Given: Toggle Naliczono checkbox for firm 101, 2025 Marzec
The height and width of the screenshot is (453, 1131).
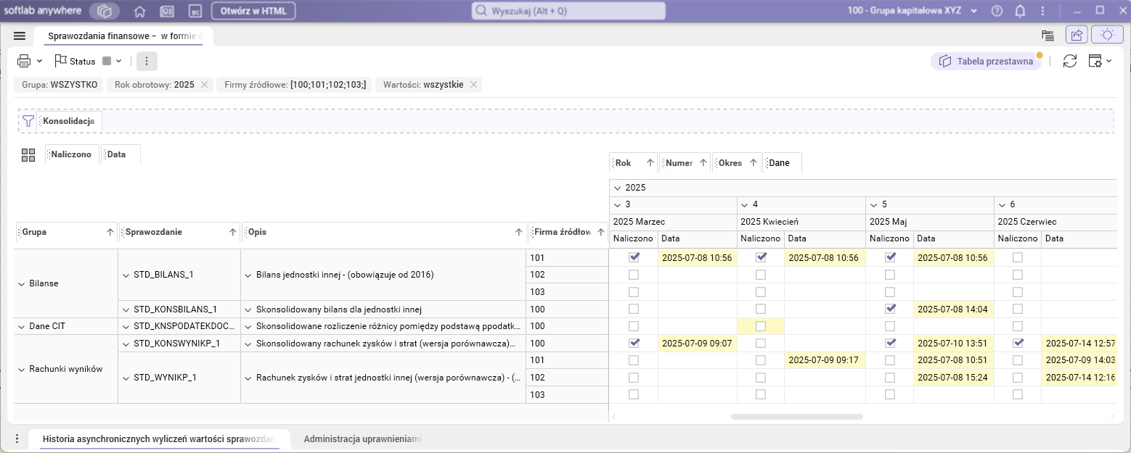Looking at the screenshot, I should point(634,257).
